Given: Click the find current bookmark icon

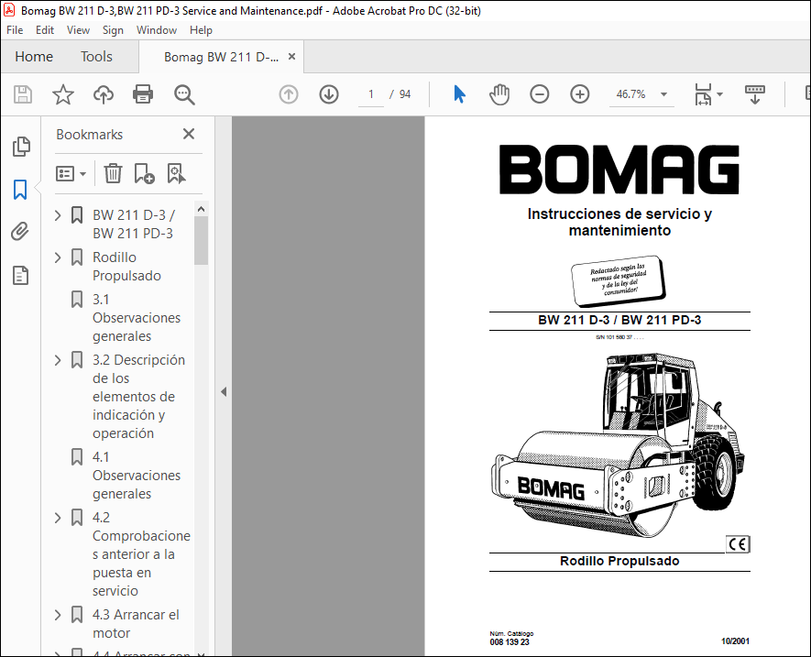Looking at the screenshot, I should (x=176, y=173).
